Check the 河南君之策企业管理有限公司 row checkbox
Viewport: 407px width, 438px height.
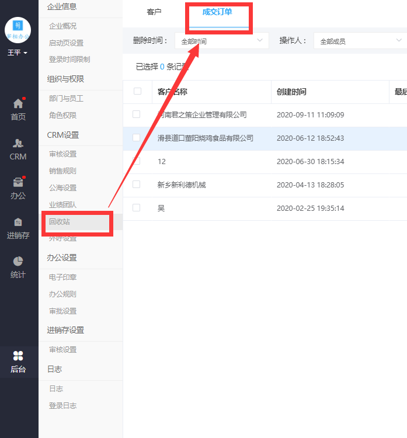coord(136,114)
